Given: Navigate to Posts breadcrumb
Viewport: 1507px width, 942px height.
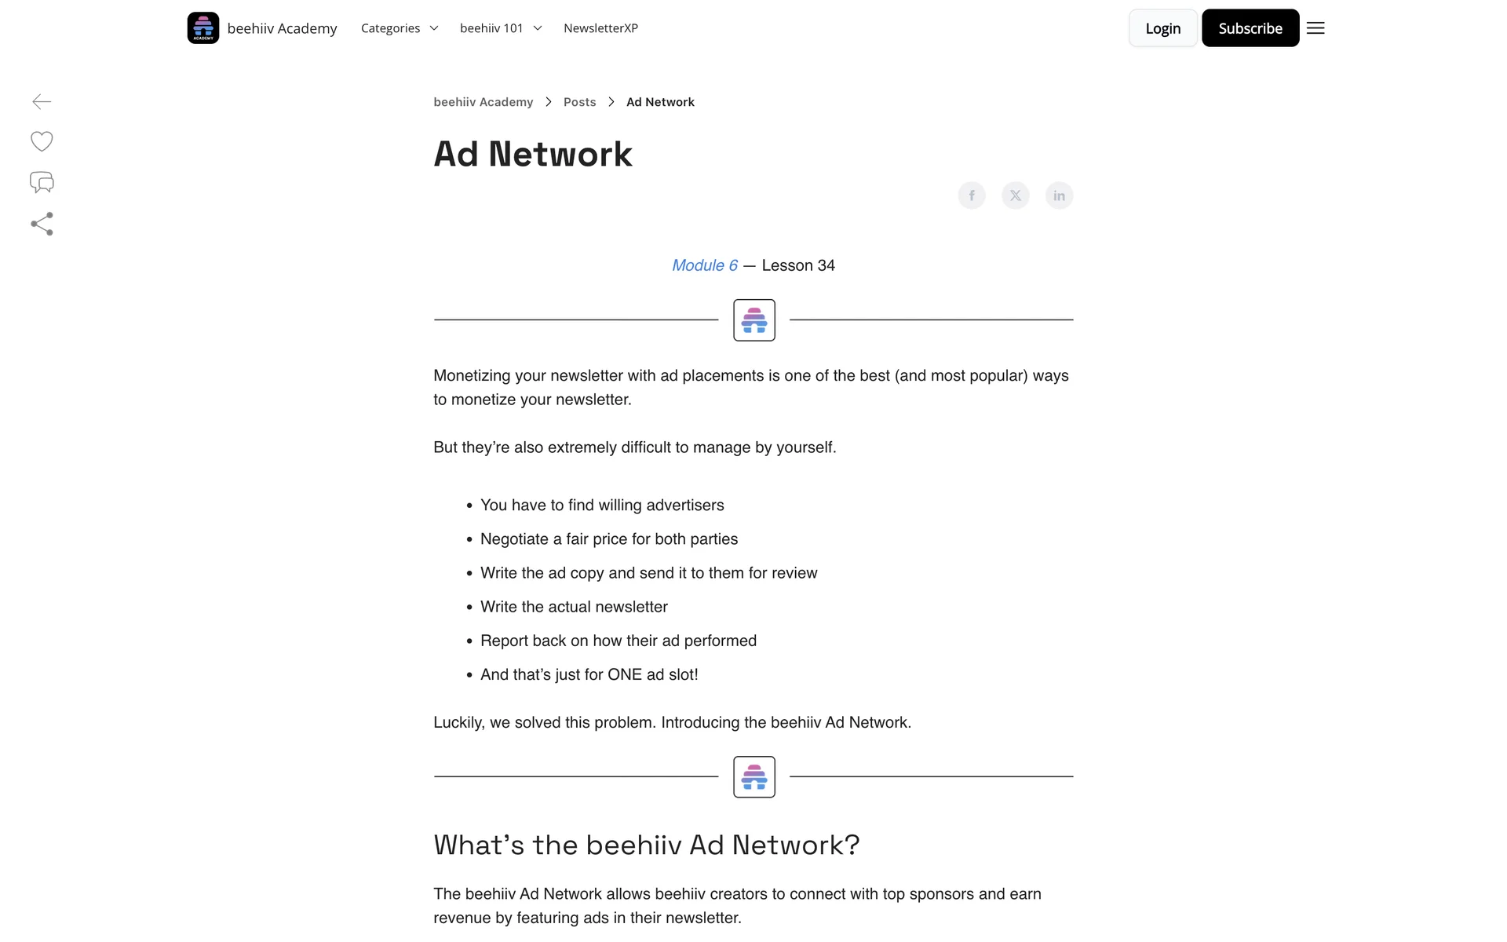Looking at the screenshot, I should (x=579, y=102).
